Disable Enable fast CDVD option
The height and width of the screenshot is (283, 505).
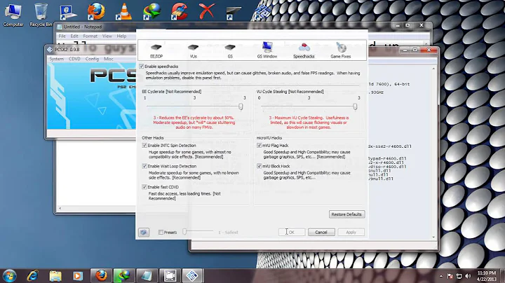pyautogui.click(x=144, y=187)
